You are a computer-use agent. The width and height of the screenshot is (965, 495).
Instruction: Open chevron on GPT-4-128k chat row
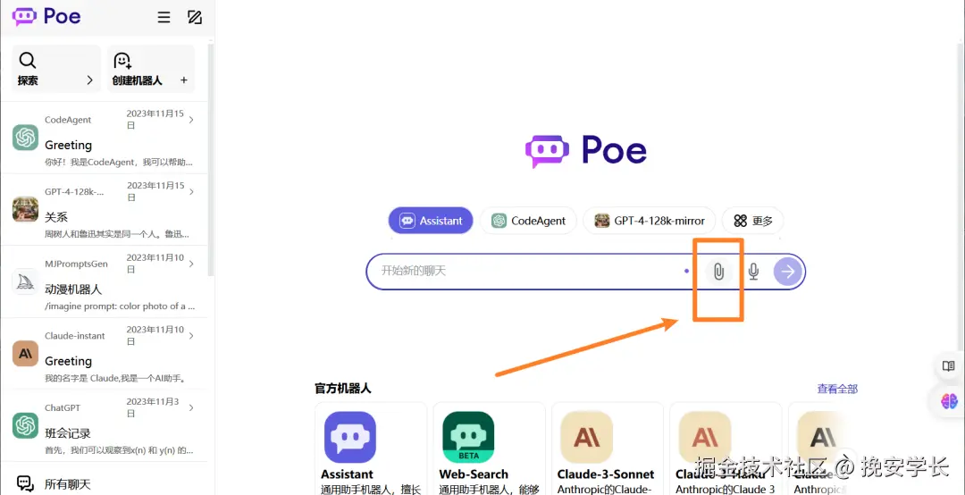[x=191, y=192]
